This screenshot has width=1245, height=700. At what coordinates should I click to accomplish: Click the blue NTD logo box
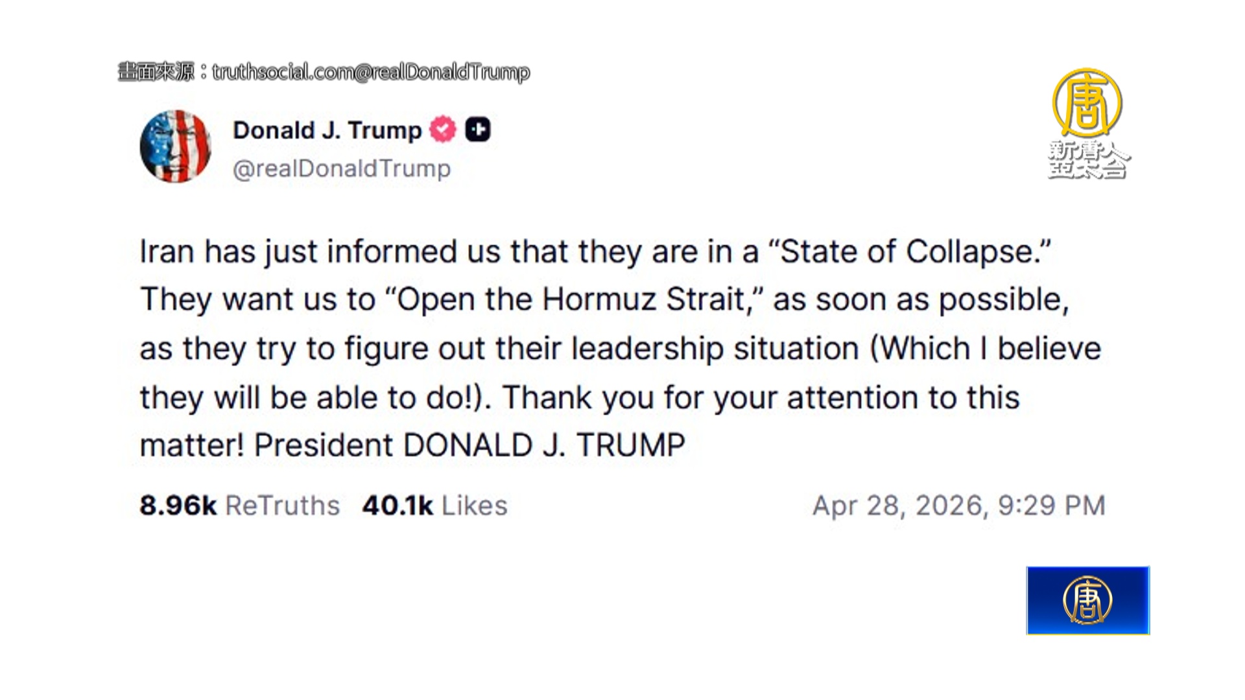(1087, 600)
